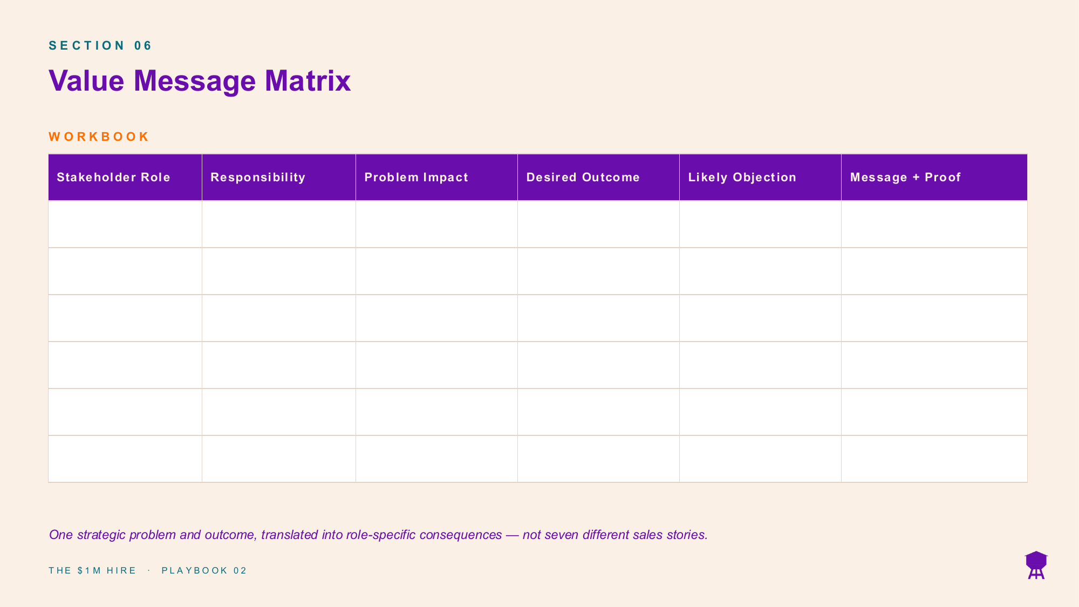Viewport: 1079px width, 607px height.
Task: Select the "Problem Impact" column header
Action: click(436, 178)
